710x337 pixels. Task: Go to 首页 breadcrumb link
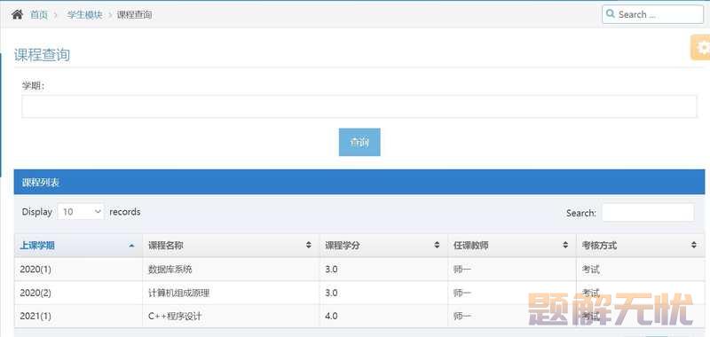point(39,15)
